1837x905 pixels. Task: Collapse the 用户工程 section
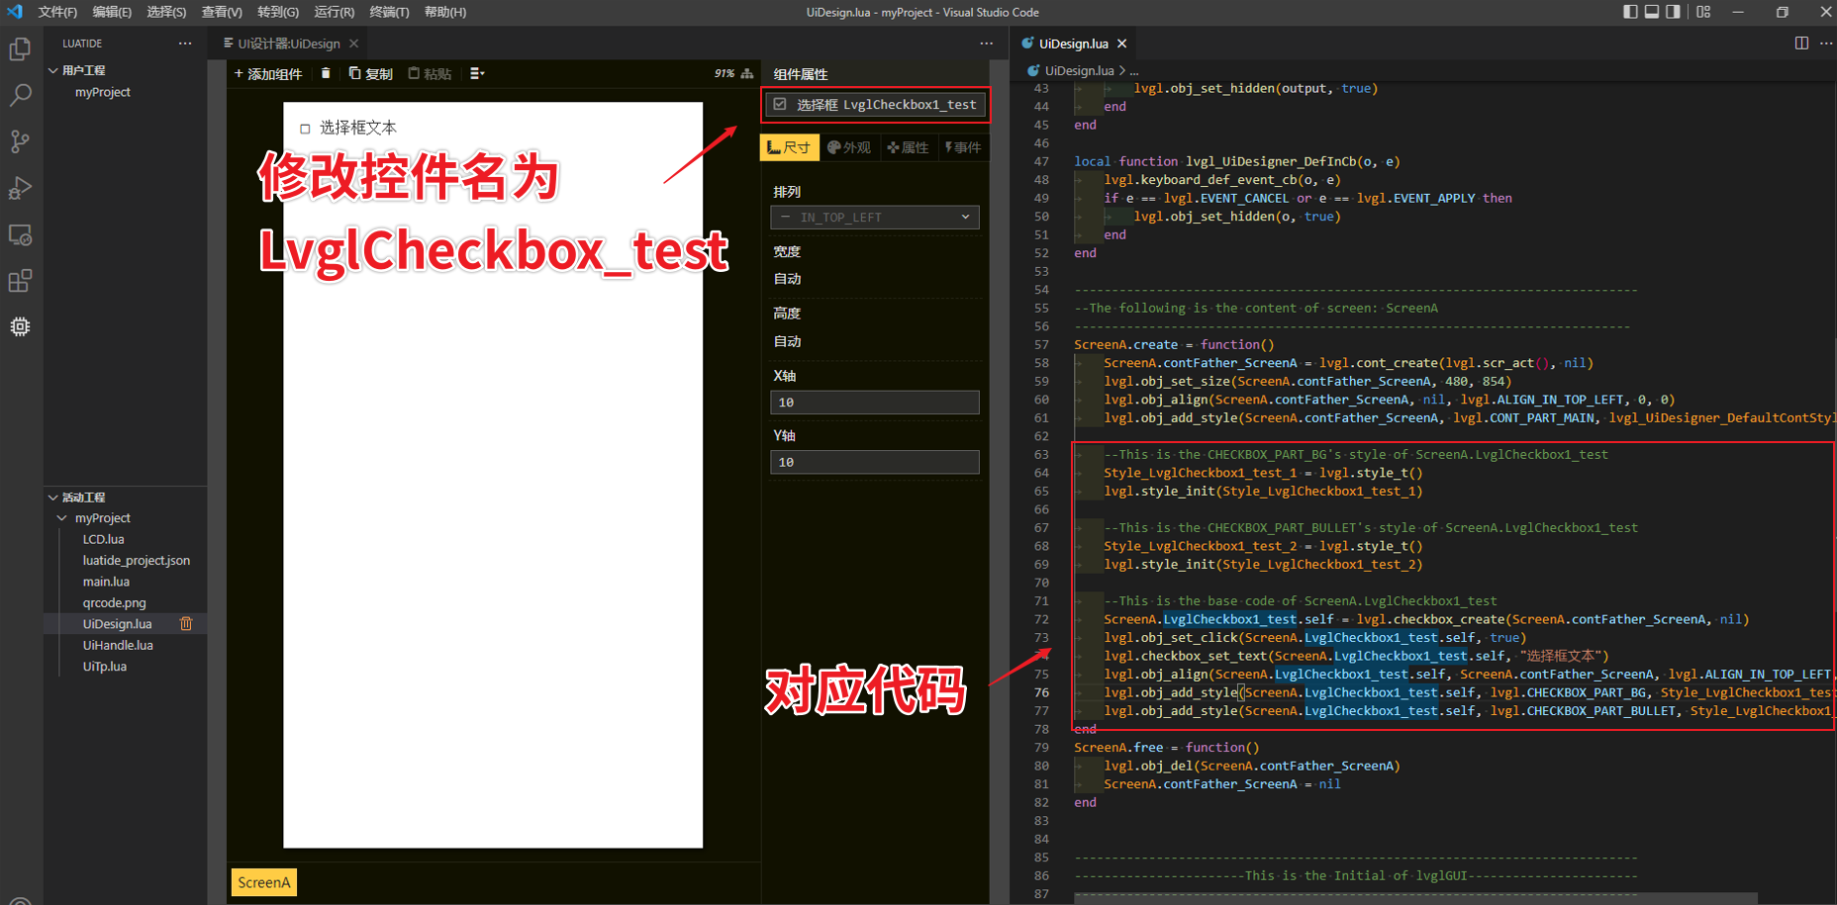point(53,70)
